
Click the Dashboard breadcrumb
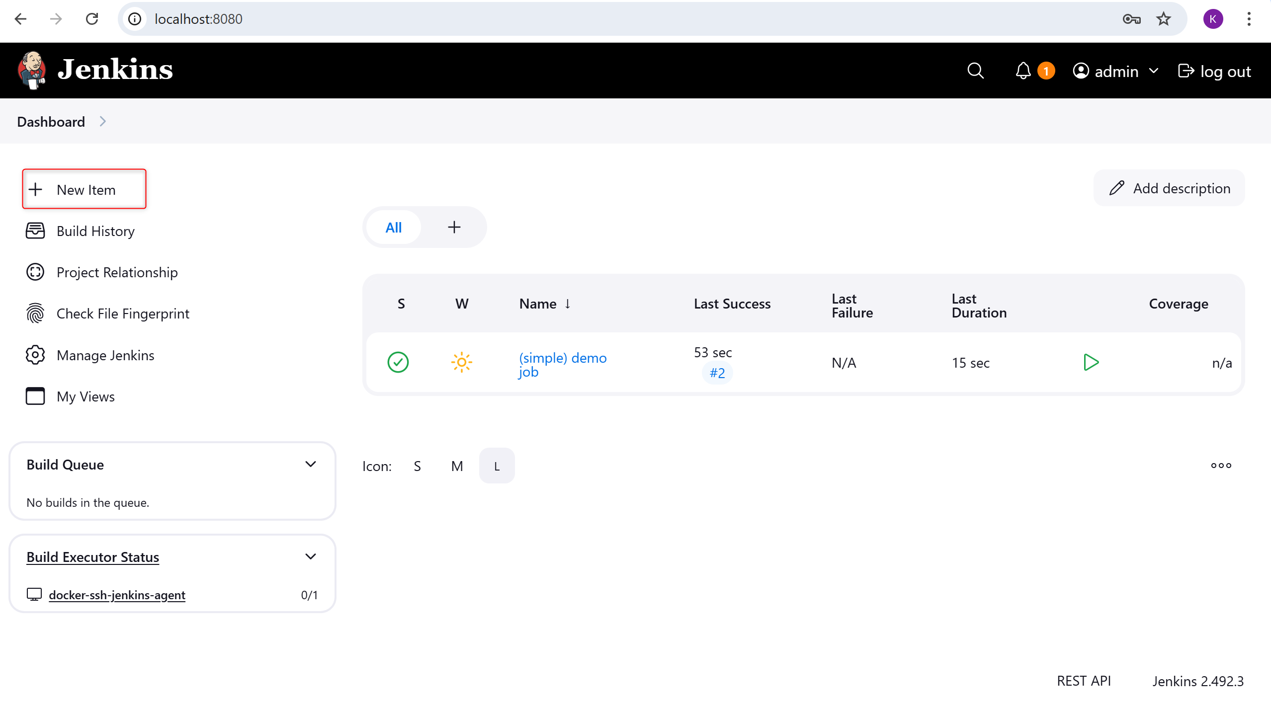pyautogui.click(x=51, y=122)
